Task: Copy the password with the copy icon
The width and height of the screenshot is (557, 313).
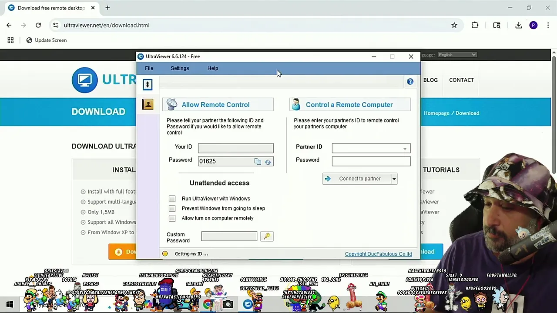Action: point(258,162)
